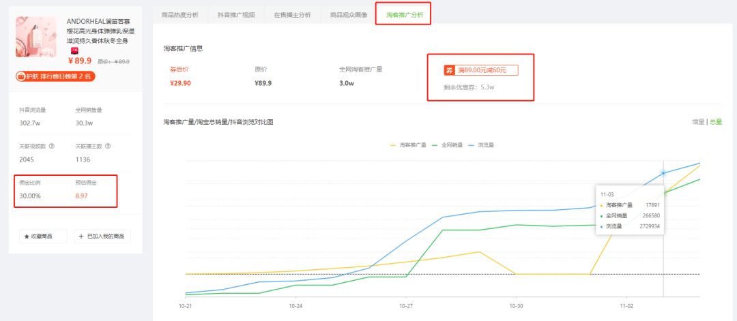Click the Tmall shop icon under title
Image resolution: width=737 pixels, height=321 pixels.
click(74, 50)
